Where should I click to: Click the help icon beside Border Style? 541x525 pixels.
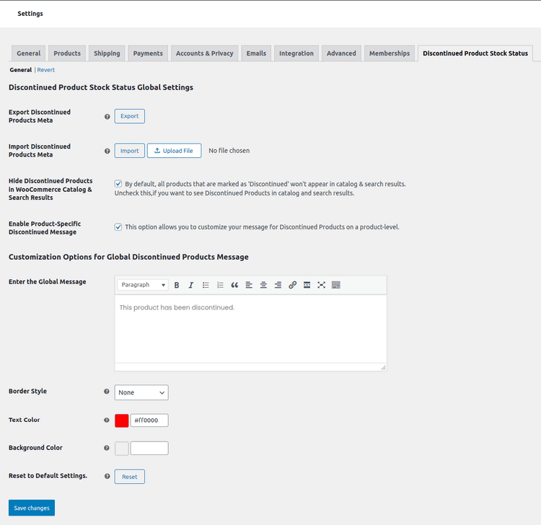[107, 392]
